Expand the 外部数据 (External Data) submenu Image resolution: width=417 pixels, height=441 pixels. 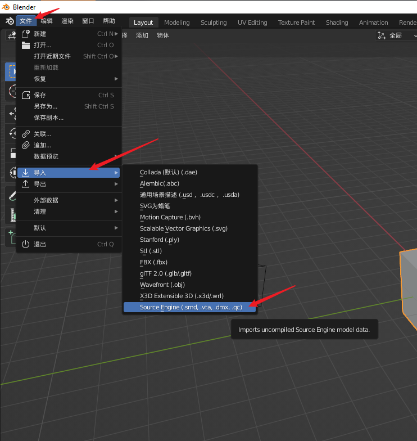tap(69, 200)
